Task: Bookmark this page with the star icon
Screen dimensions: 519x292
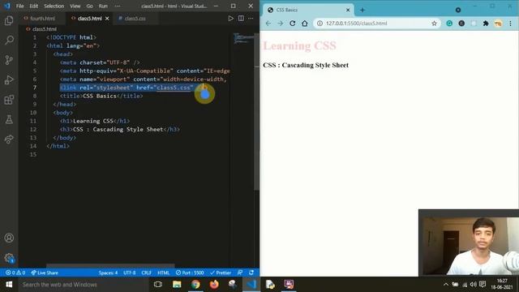Action: pyautogui.click(x=434, y=24)
